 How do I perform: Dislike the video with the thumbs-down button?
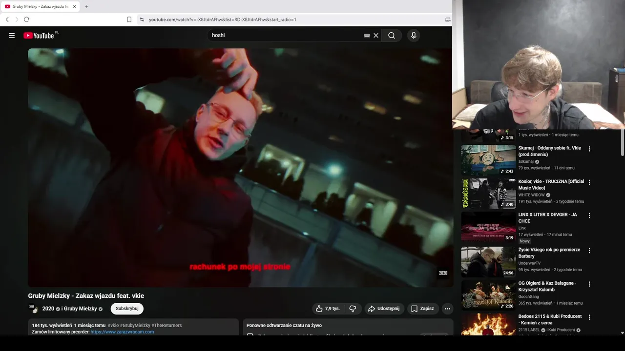(x=353, y=309)
